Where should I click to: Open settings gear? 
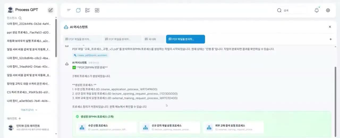tap(328, 10)
